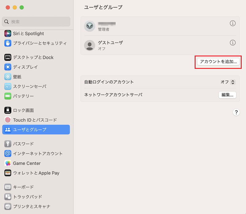Open the Game Center bubbles icon
The width and height of the screenshot is (246, 214).
[x=8, y=163]
